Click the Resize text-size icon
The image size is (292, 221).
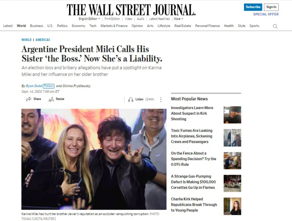51,99
